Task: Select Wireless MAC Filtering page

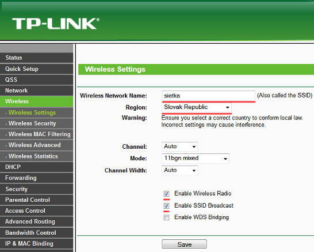Action: tap(36, 134)
